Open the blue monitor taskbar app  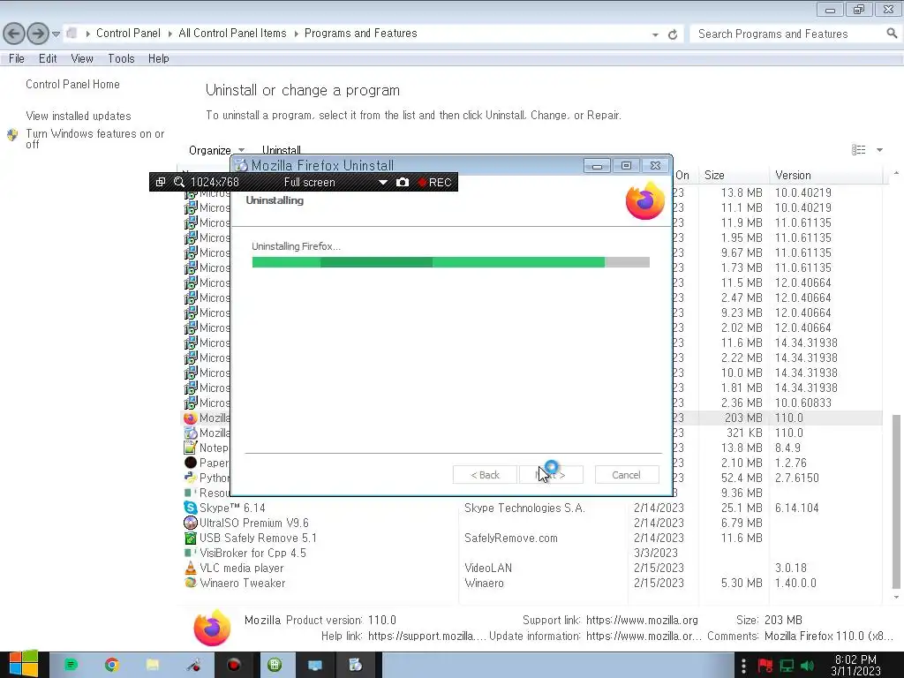click(x=315, y=665)
